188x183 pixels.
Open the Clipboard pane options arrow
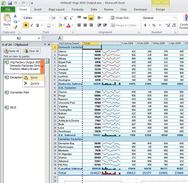pos(45,45)
